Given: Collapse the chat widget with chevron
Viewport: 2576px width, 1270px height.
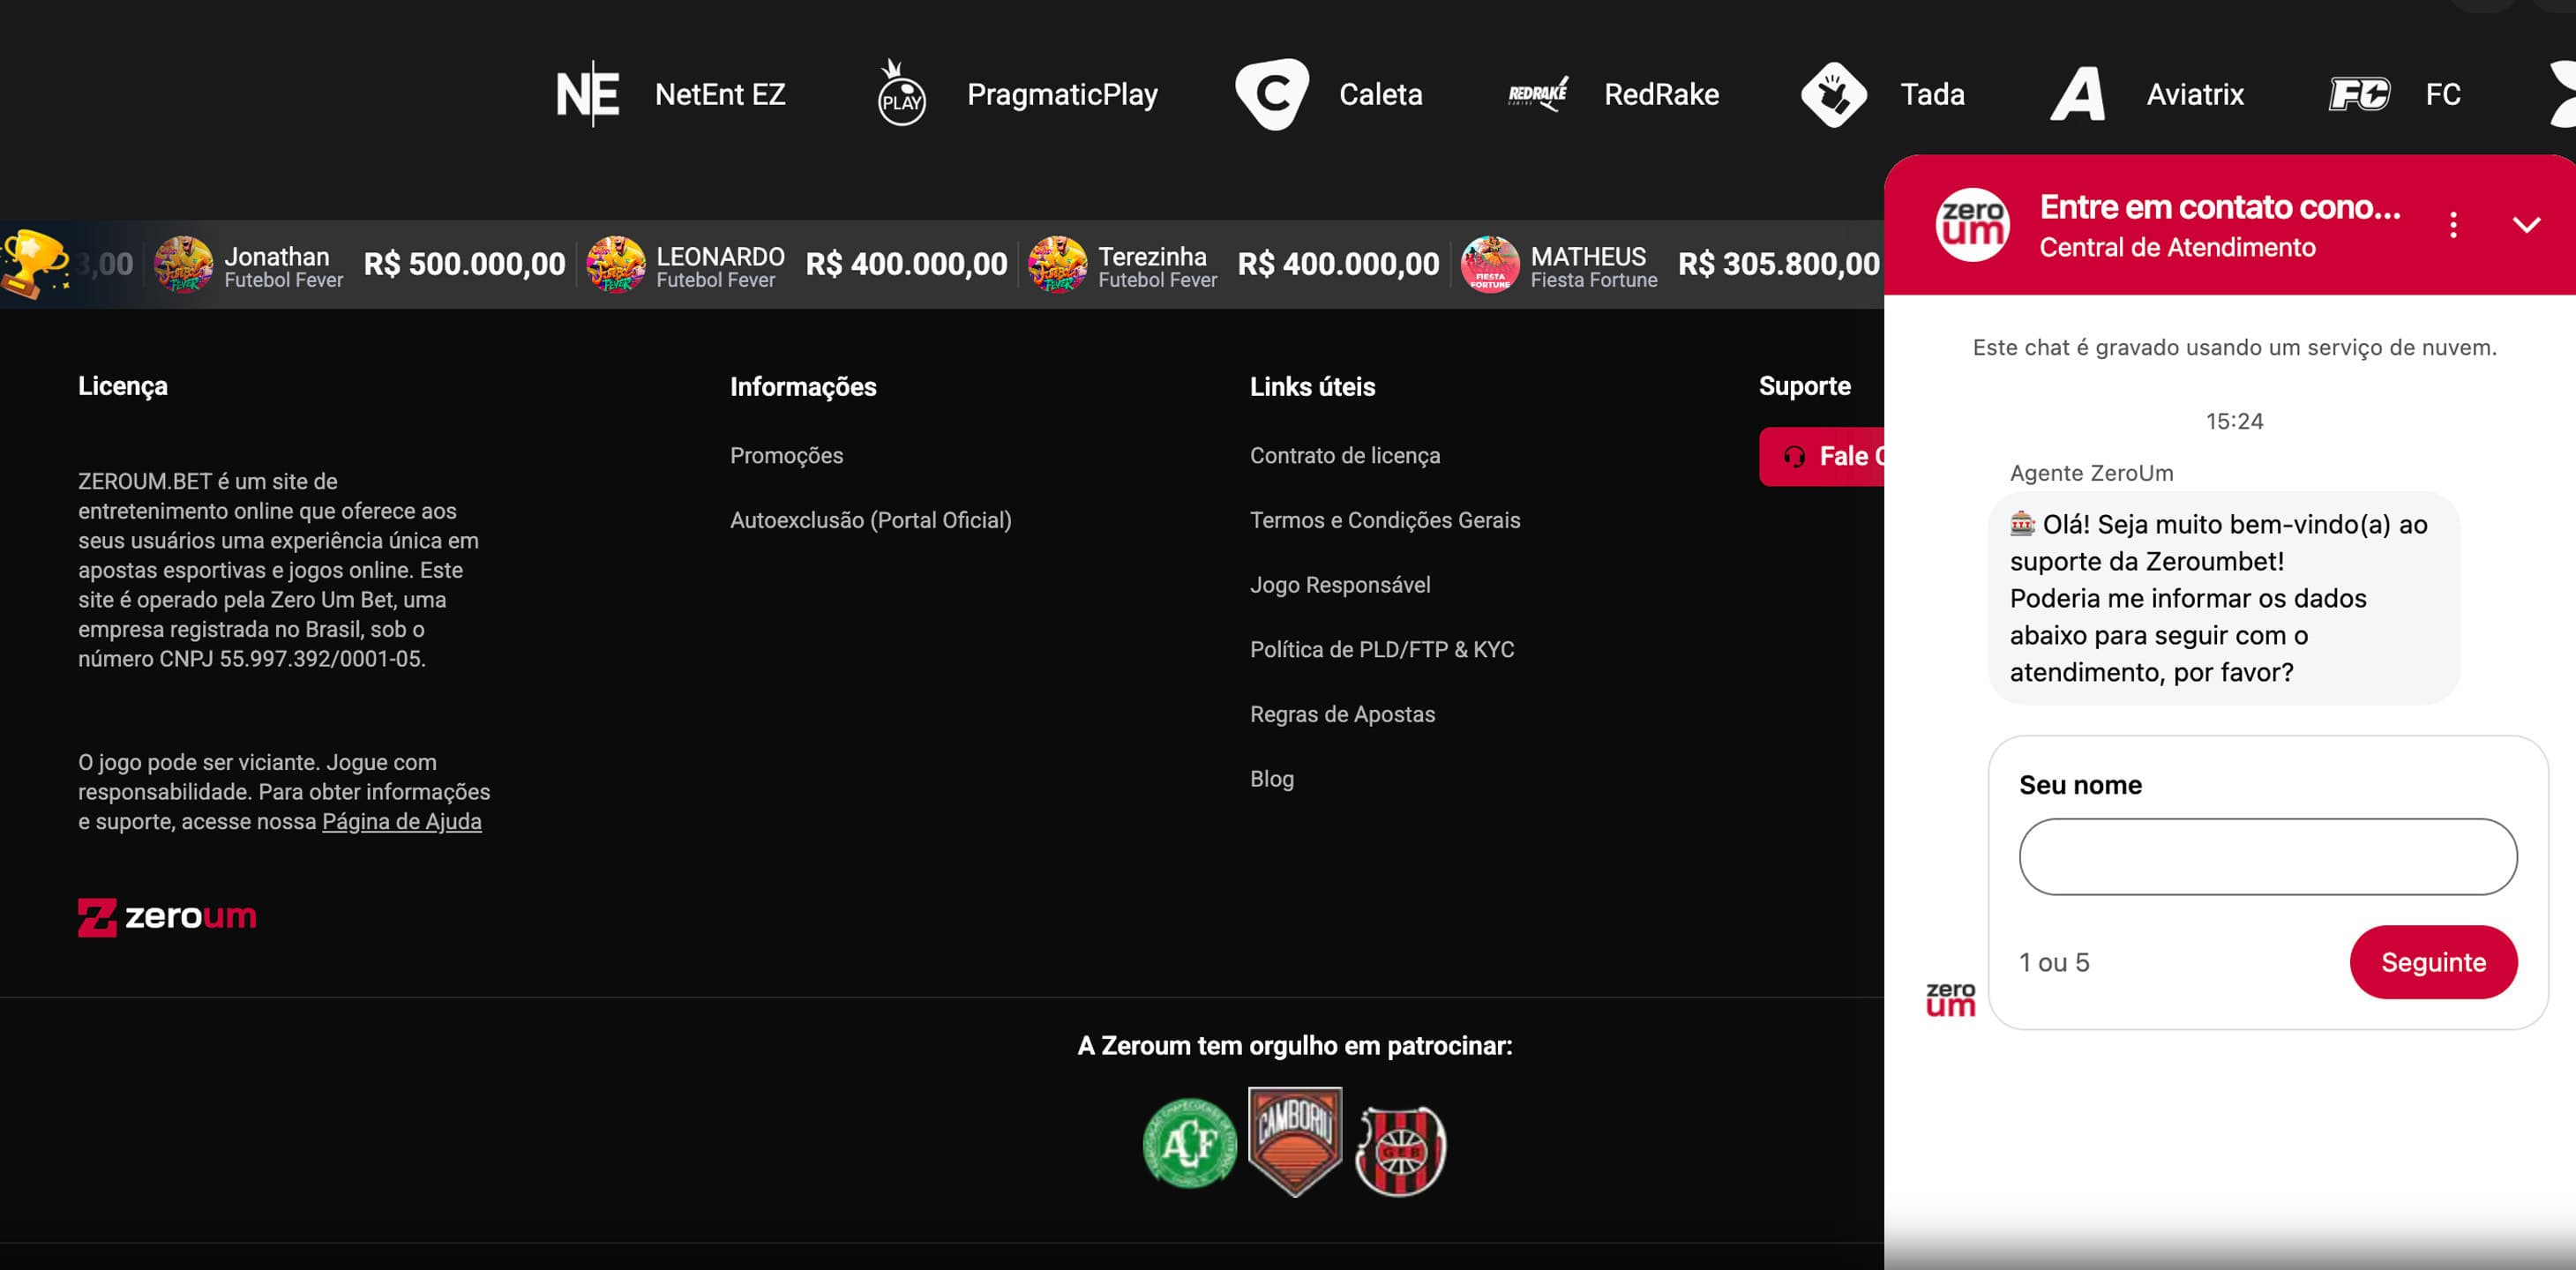Looking at the screenshot, I should pyautogui.click(x=2526, y=225).
